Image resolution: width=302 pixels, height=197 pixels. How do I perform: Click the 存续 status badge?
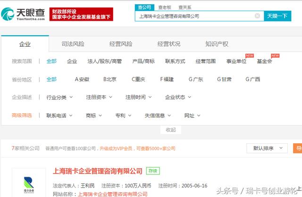[153, 171]
